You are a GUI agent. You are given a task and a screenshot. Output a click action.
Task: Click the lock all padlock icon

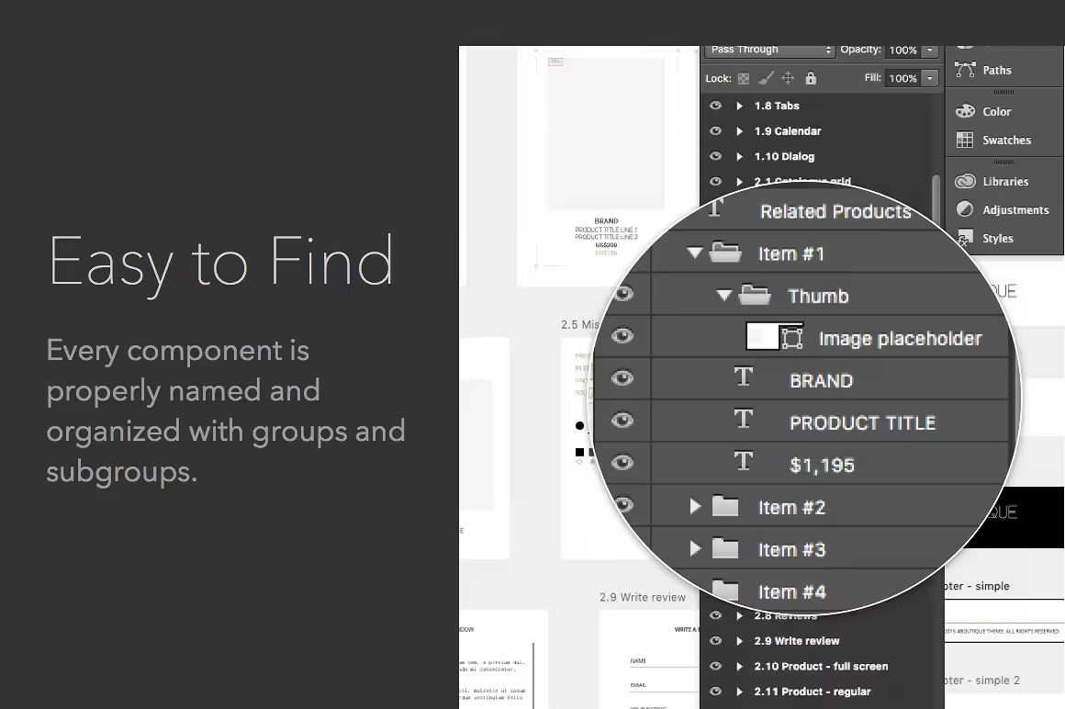[x=811, y=78]
